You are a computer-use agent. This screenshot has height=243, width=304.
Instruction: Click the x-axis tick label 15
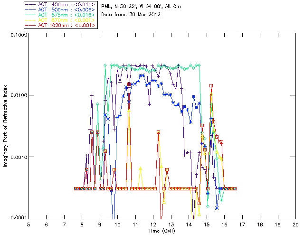(207, 224)
